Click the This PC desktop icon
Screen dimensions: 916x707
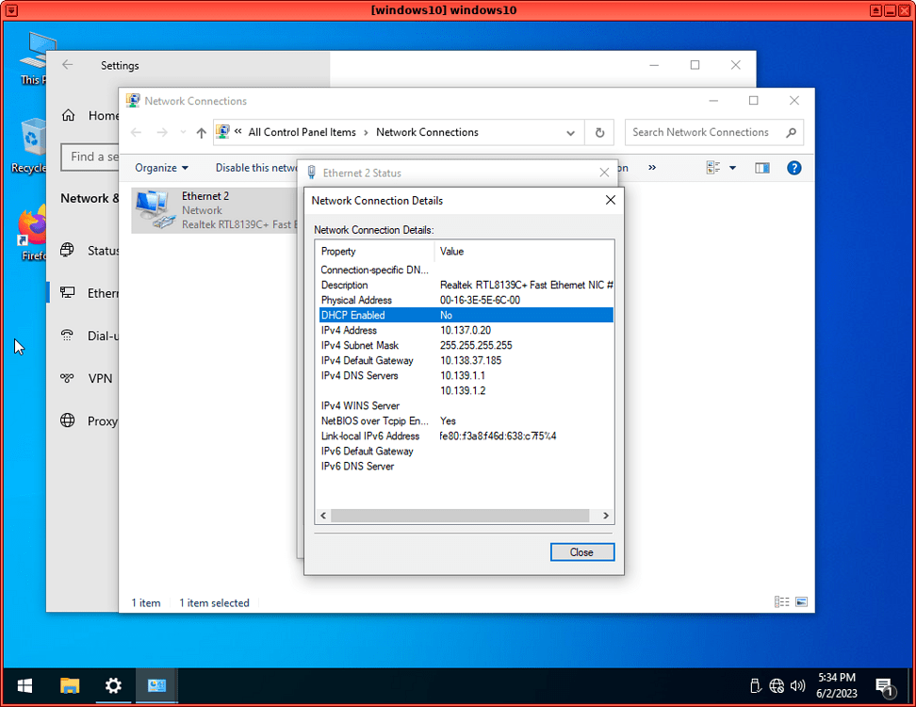(x=32, y=58)
